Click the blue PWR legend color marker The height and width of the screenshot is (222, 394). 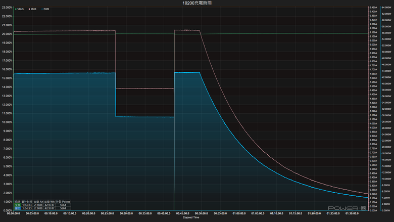(42, 9)
